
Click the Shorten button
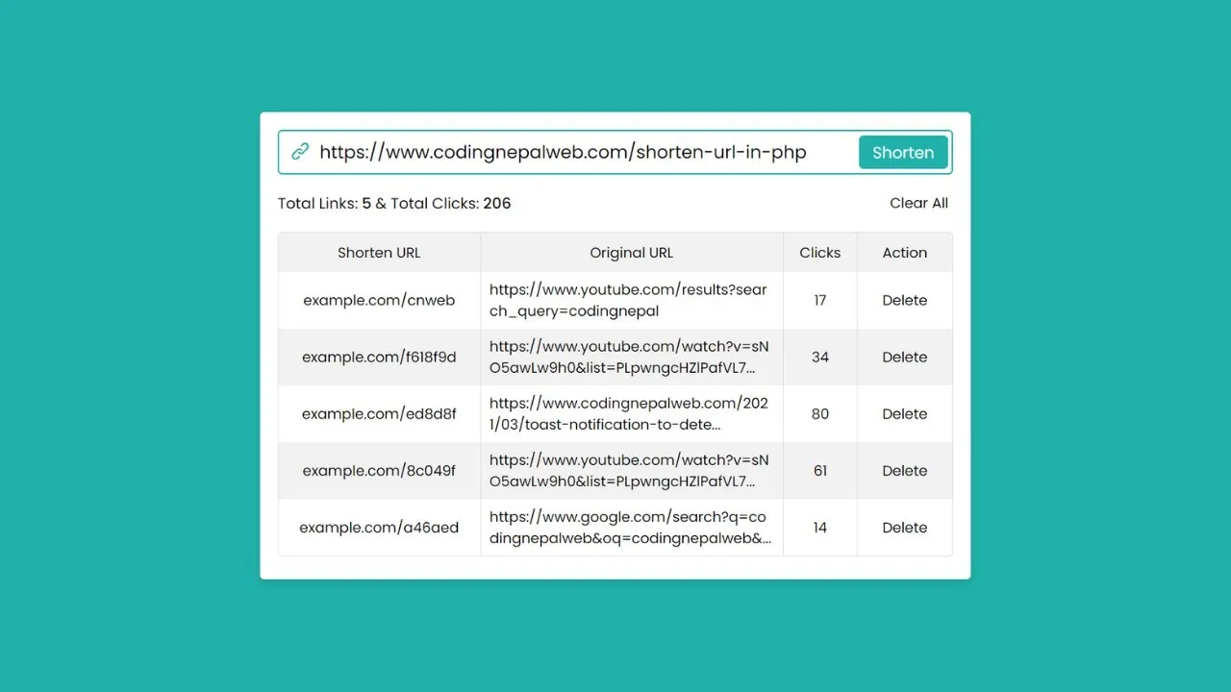point(903,152)
